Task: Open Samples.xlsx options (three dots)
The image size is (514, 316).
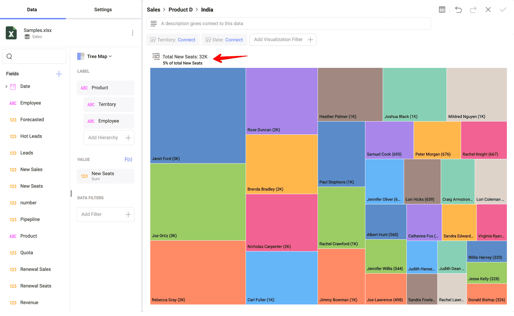Action: coord(133,33)
